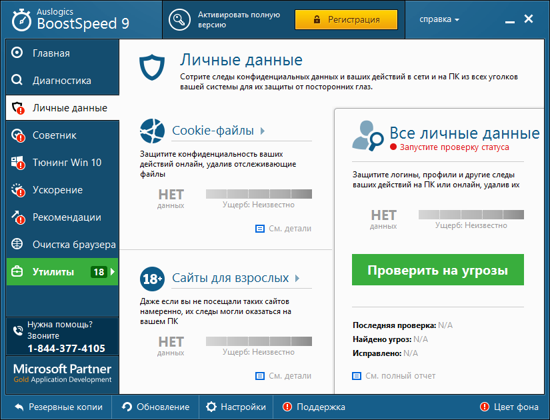
Task: Open Резервные копии in bottom bar
Action: pos(59,407)
